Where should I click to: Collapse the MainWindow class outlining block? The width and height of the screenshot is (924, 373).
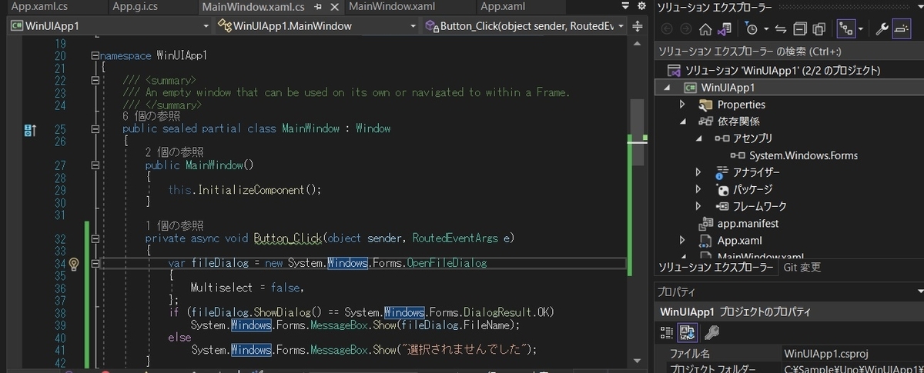click(95, 129)
